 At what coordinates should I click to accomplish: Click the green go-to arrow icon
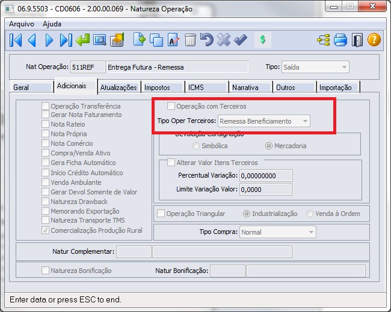[83, 40]
